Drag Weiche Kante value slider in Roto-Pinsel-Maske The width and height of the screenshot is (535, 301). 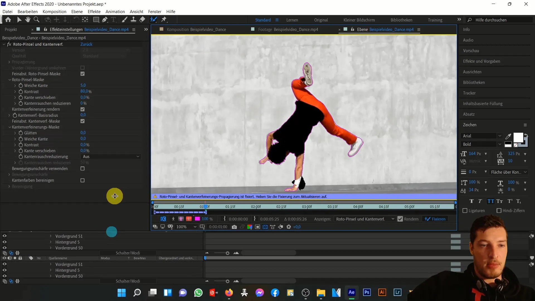click(83, 85)
